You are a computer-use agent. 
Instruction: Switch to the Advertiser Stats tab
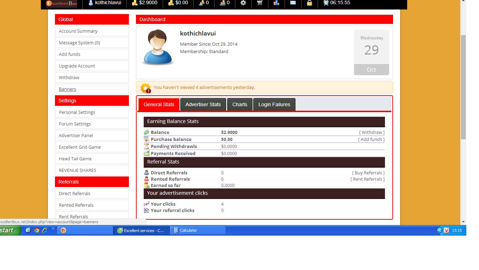tap(203, 104)
